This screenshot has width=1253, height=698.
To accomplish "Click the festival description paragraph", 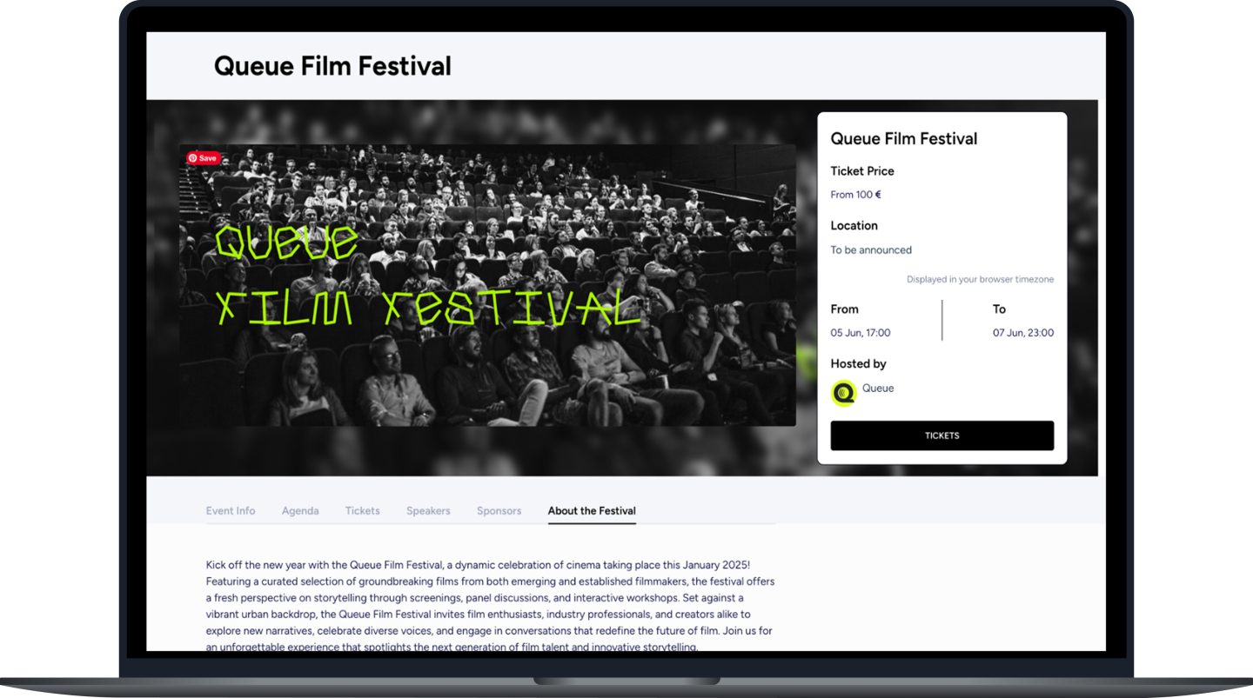I will tap(490, 606).
